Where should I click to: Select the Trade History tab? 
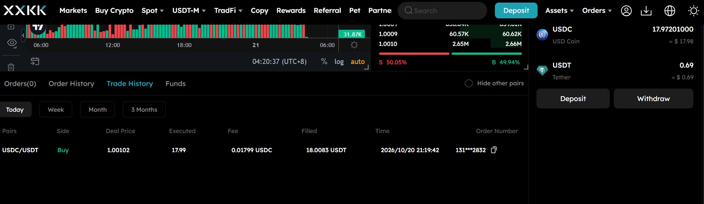130,84
